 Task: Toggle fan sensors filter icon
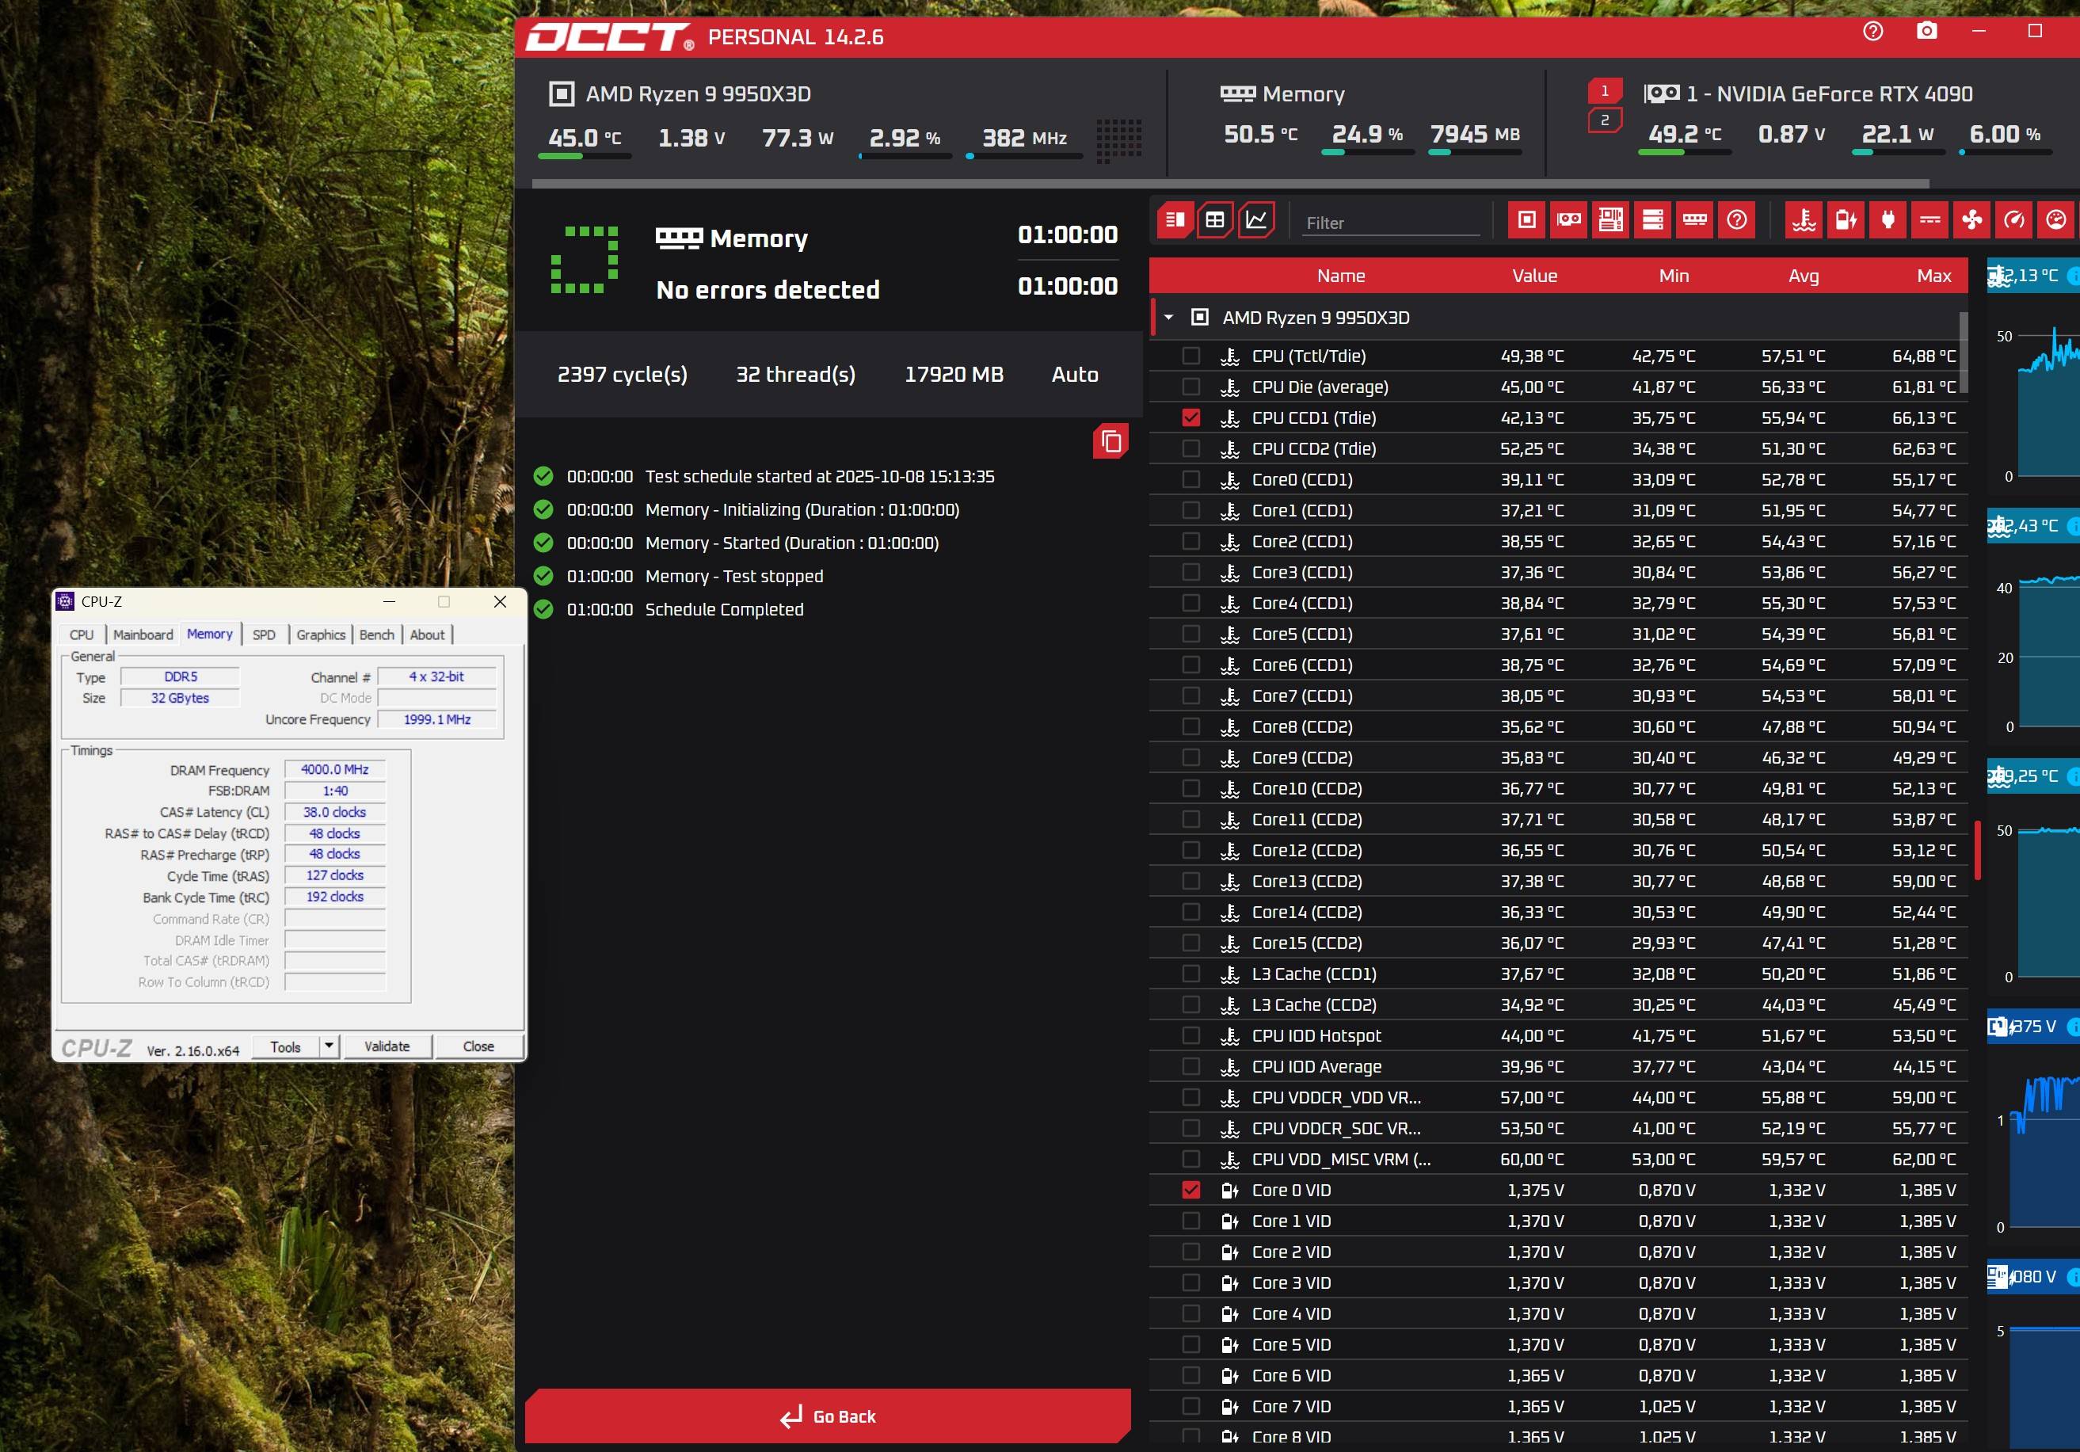1972,220
